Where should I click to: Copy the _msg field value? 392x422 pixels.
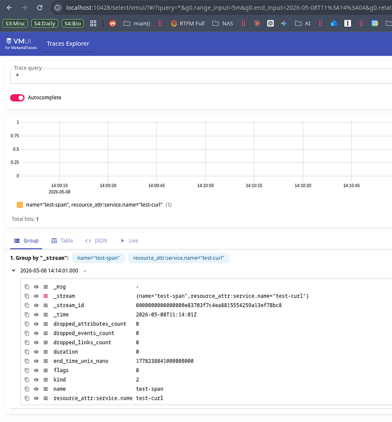pyautogui.click(x=27, y=287)
